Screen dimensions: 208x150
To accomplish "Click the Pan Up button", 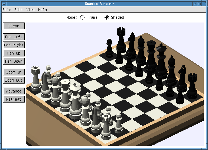I will [14, 53].
